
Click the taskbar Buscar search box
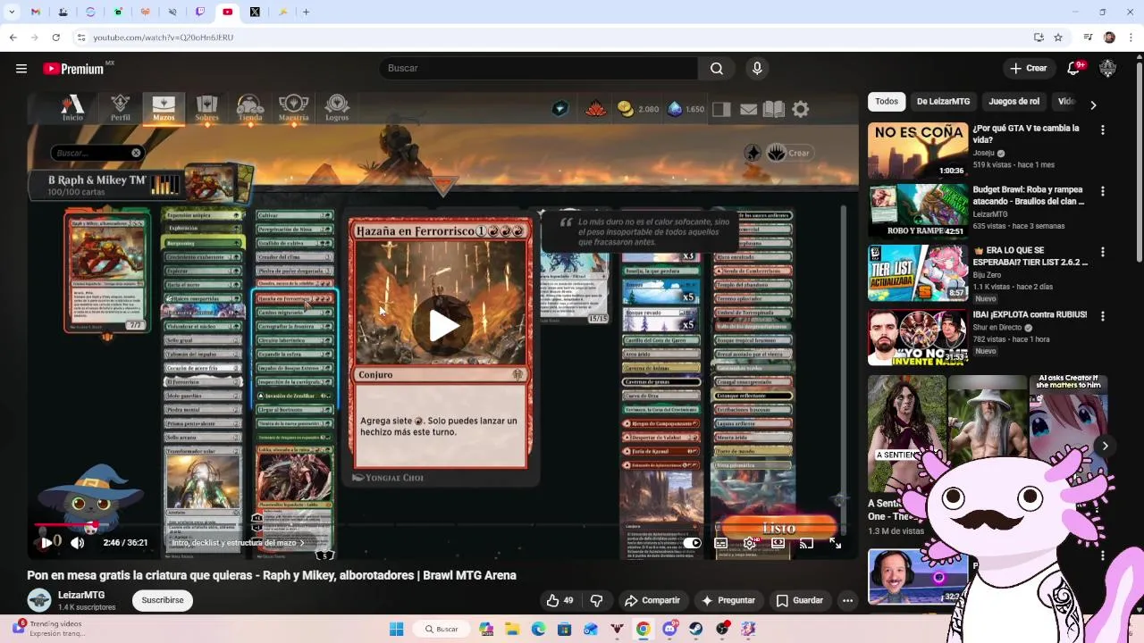coord(442,629)
